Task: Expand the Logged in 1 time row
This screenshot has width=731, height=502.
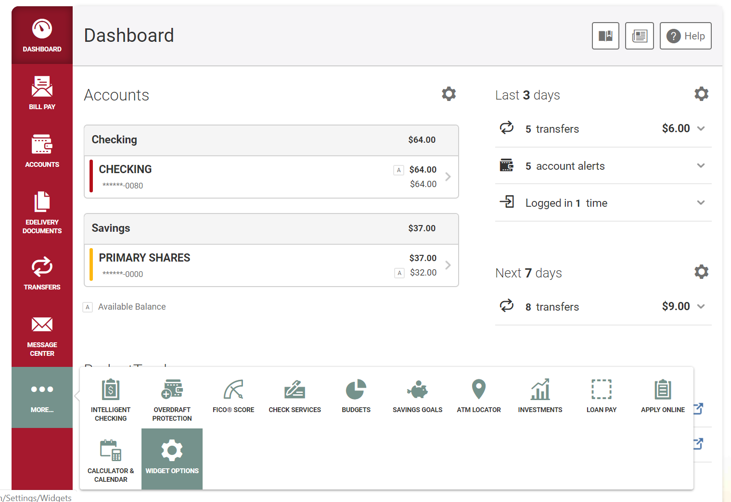Action: [603, 203]
